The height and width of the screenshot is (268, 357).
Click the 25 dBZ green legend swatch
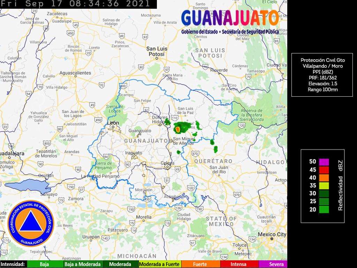(324, 201)
